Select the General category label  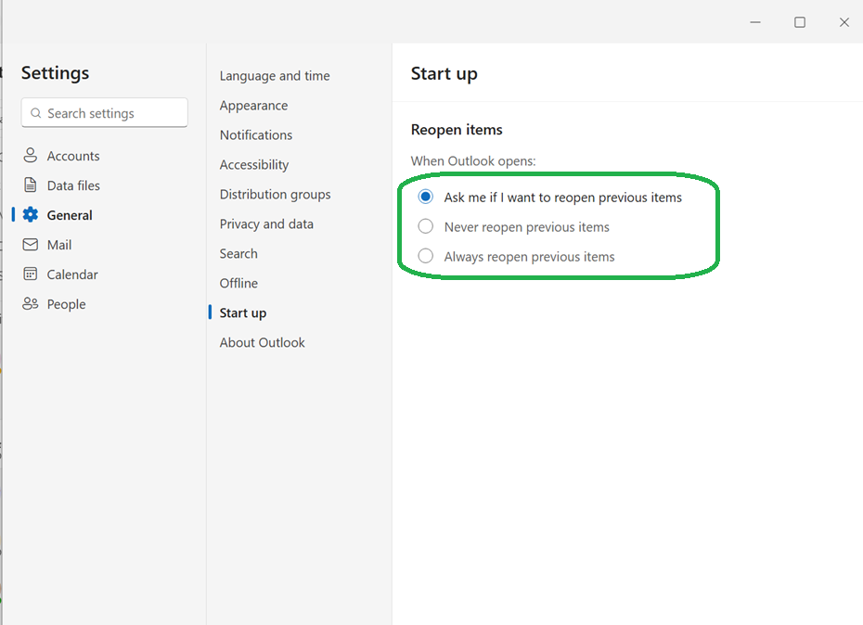pos(70,216)
